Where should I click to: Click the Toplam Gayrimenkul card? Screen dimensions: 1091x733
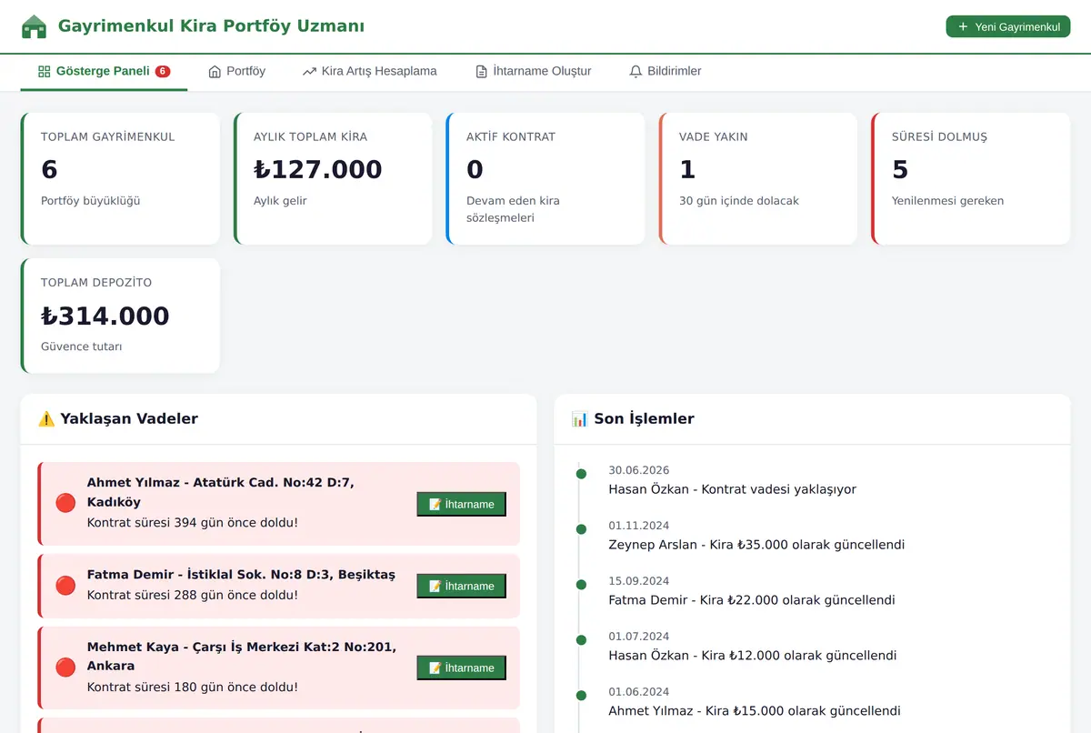120,178
